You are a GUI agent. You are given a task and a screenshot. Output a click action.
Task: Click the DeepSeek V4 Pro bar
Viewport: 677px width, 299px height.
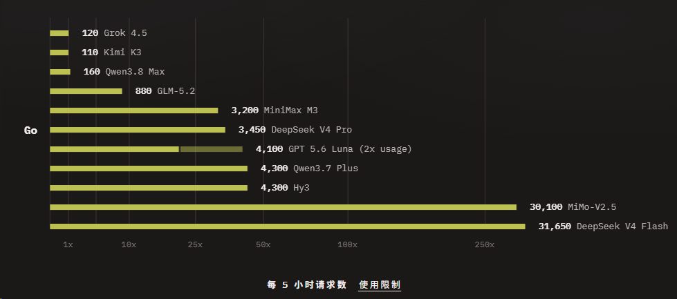[138, 130]
